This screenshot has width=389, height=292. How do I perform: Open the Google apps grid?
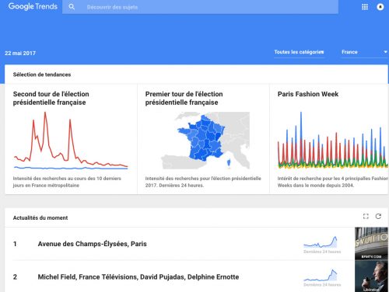[365, 7]
